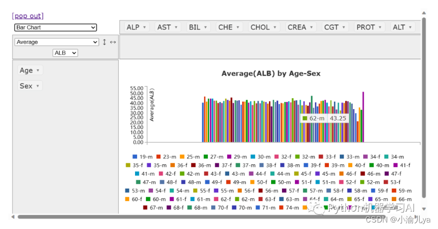Click the 51-f legend entry

click(303, 182)
